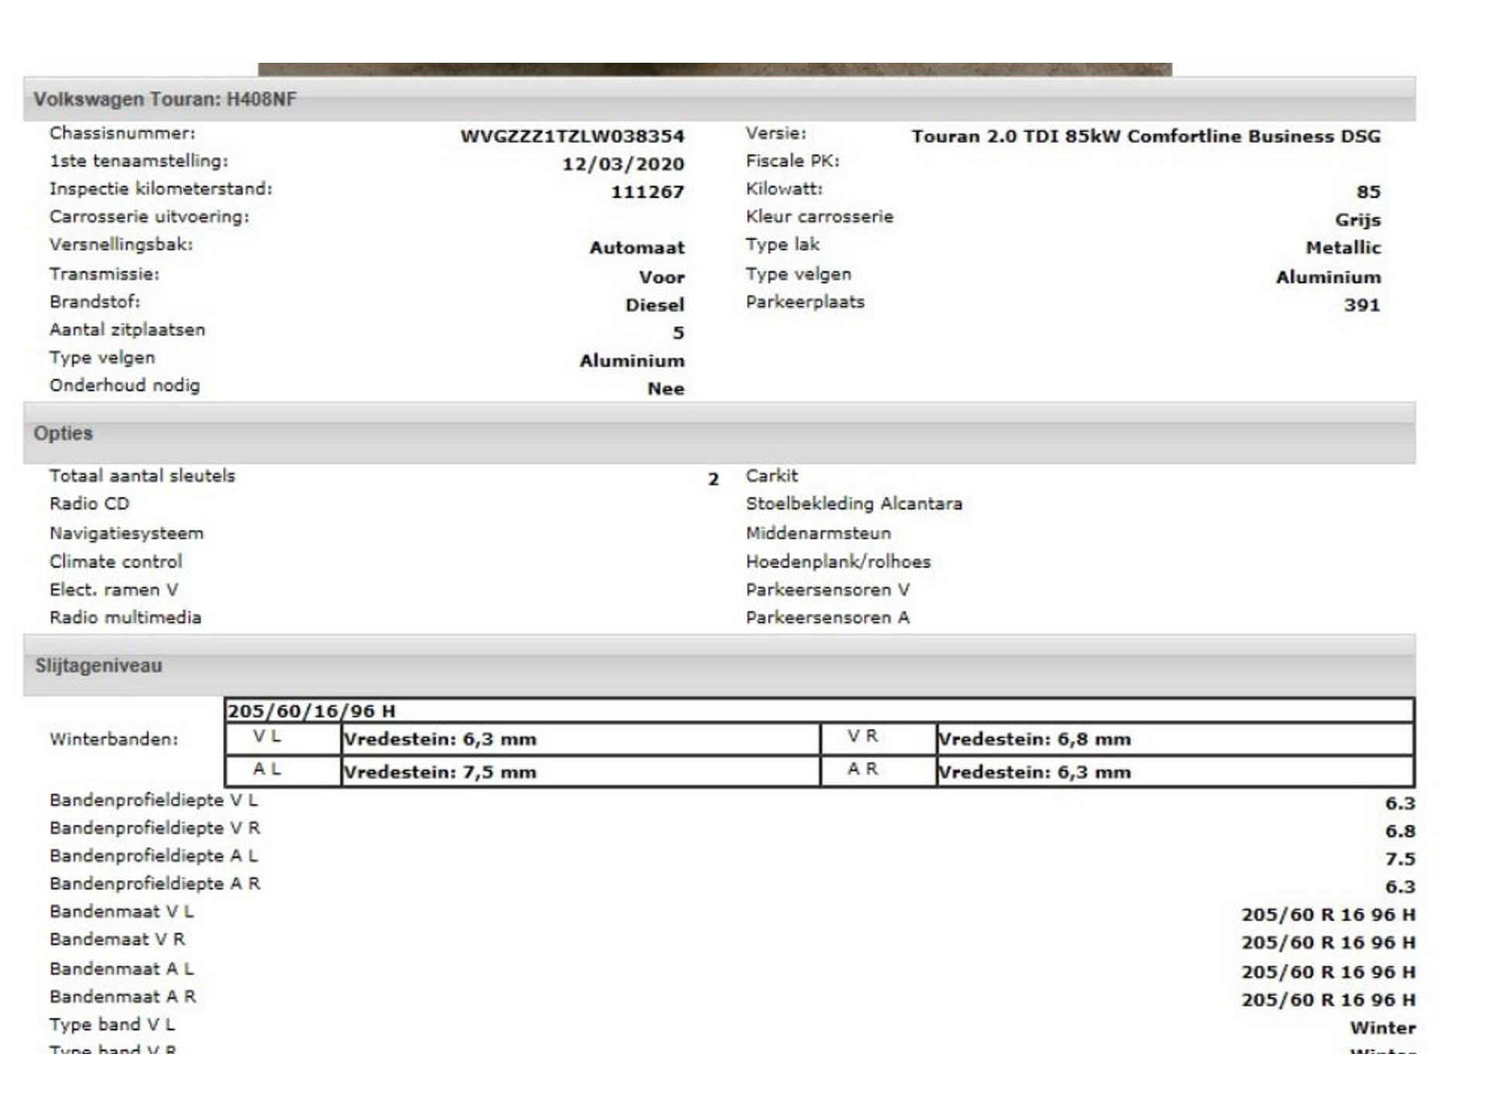Click the Middenarmsteun option
The image size is (1488, 1116).
[x=818, y=533]
